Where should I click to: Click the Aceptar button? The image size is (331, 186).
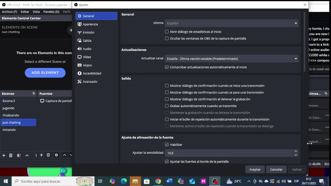pyautogui.click(x=255, y=169)
